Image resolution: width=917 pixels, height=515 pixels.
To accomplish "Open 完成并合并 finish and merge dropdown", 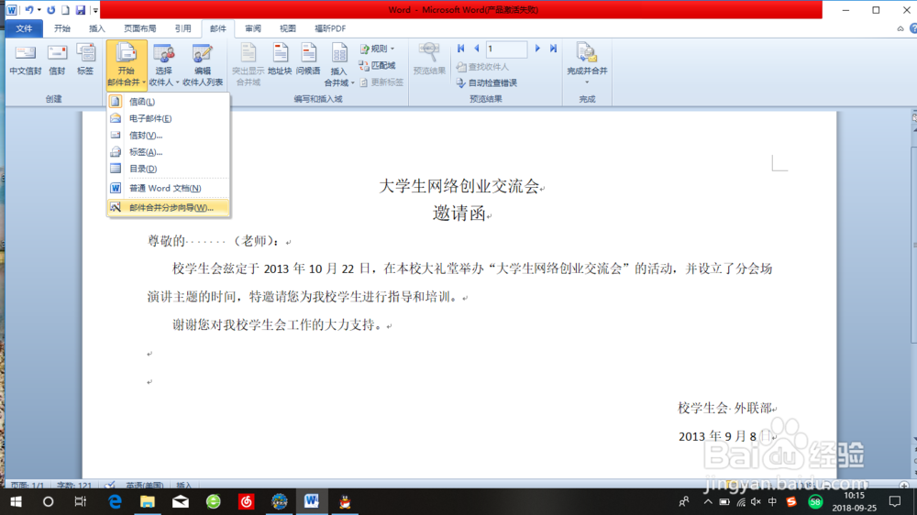I will 587,64.
